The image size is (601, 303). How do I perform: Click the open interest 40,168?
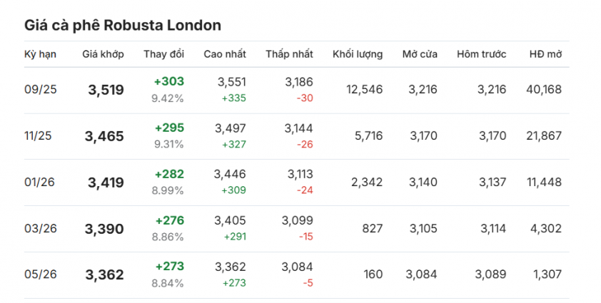tap(544, 90)
